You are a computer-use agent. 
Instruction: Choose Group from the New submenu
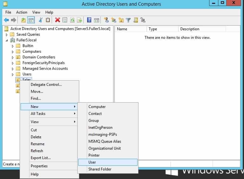click(108, 121)
